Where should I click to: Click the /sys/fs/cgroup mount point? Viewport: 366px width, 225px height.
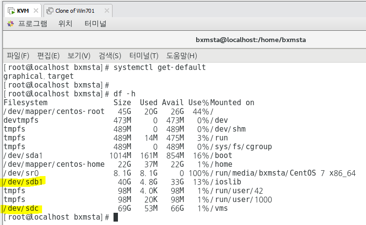click(241, 147)
